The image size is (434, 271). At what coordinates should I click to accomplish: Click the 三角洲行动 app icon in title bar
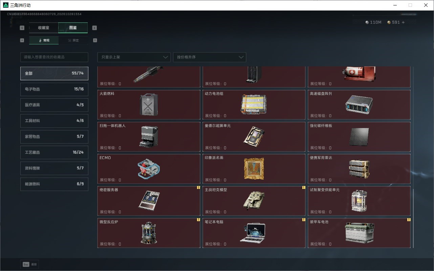tap(6, 5)
